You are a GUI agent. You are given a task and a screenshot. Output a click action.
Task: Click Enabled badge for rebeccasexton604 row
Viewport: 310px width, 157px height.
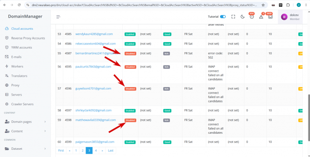[130, 44]
